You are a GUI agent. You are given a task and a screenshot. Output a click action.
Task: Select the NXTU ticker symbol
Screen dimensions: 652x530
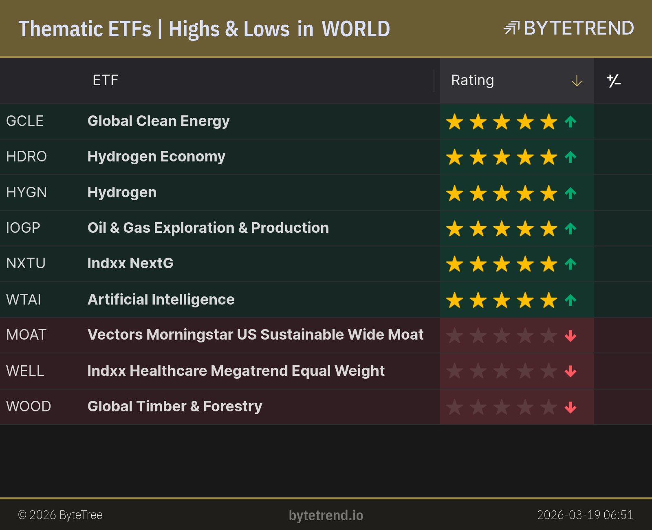[x=26, y=263]
